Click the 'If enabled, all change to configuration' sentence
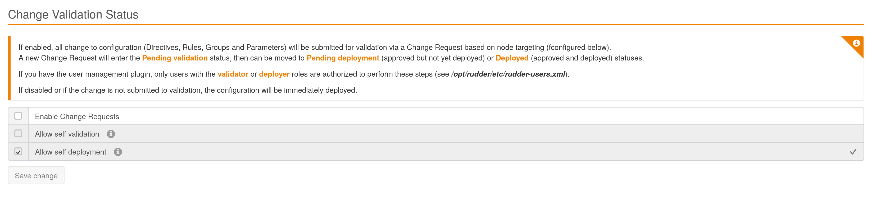 [x=315, y=48]
